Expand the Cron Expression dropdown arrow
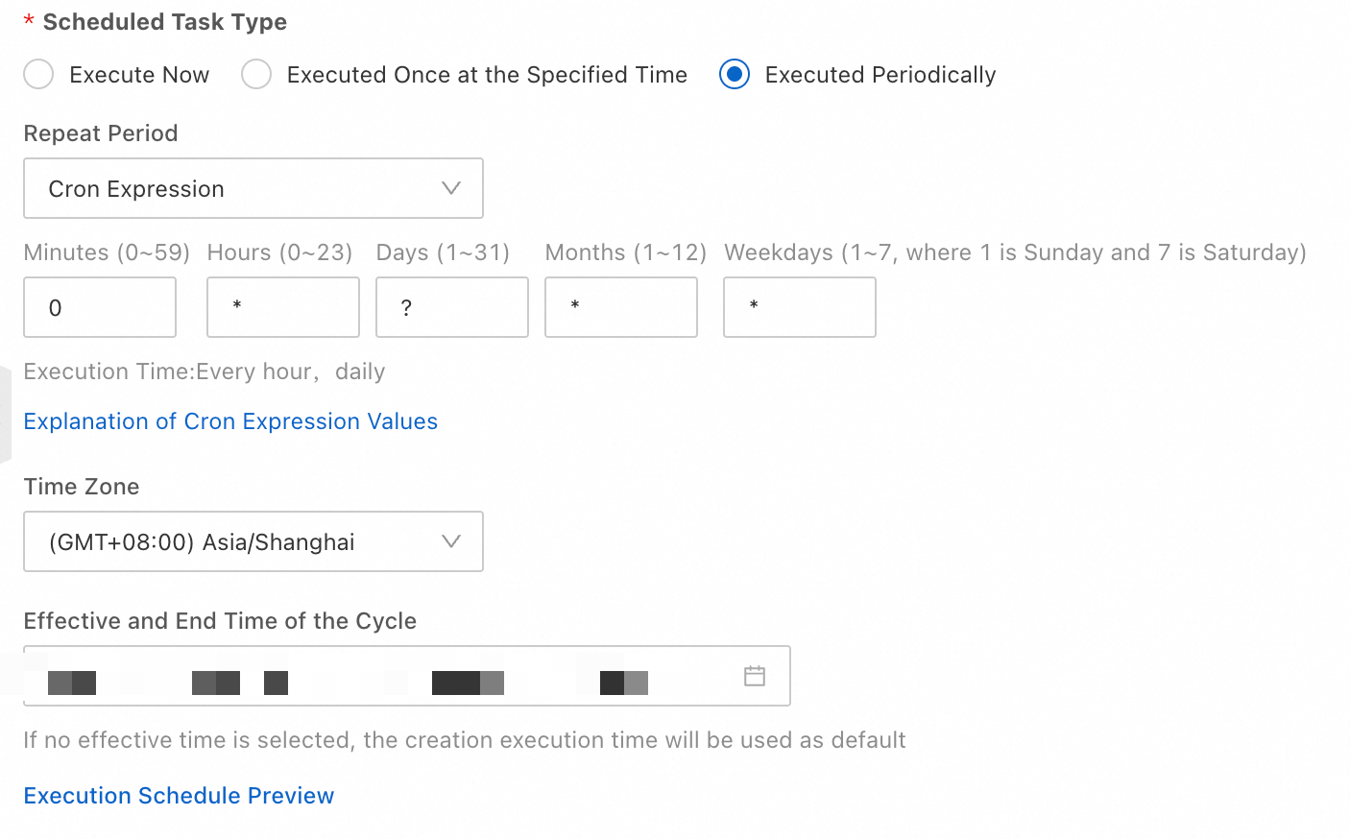The width and height of the screenshot is (1350, 839). pyautogui.click(x=450, y=188)
